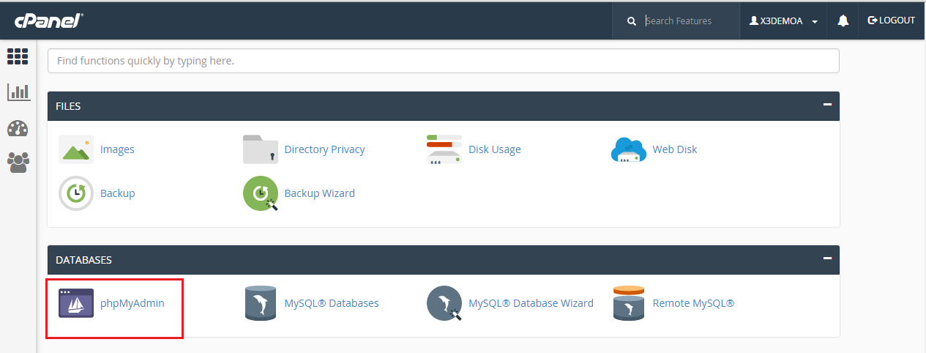Collapse the DATABASES section
The width and height of the screenshot is (926, 353).
(827, 259)
